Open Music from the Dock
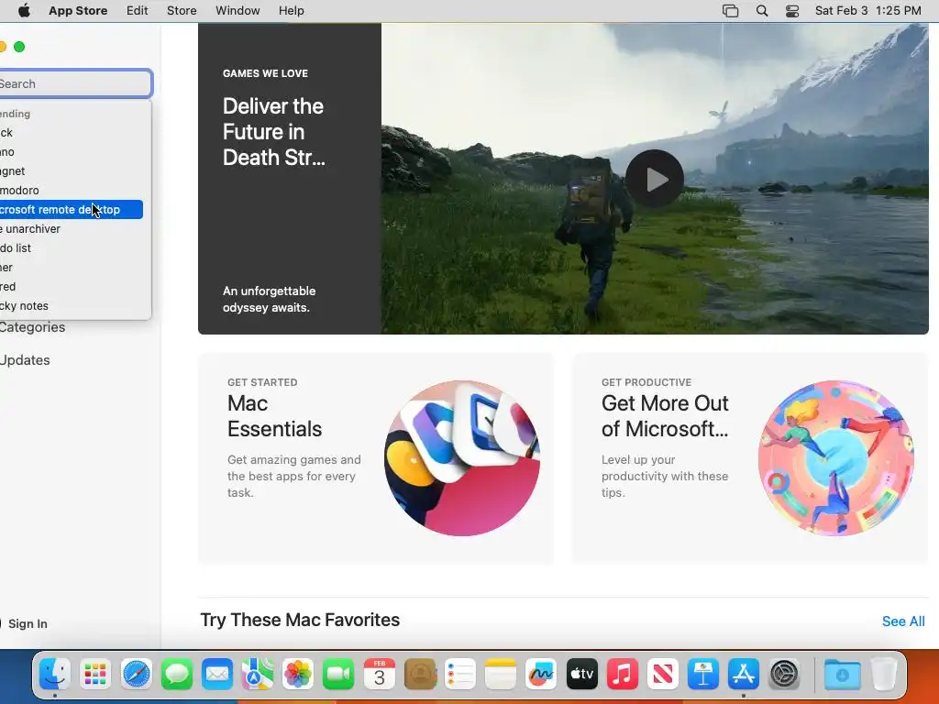 623,675
